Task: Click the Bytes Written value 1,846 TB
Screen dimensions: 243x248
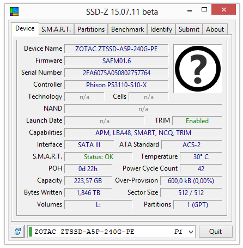Action: (88, 193)
